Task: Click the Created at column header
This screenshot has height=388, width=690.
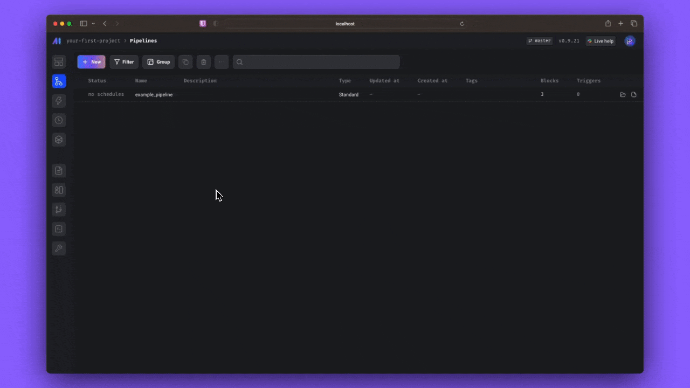Action: click(432, 81)
